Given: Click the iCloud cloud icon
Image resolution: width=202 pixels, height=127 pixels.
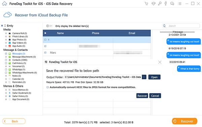Looking at the screenshot, I should (x=7, y=15).
